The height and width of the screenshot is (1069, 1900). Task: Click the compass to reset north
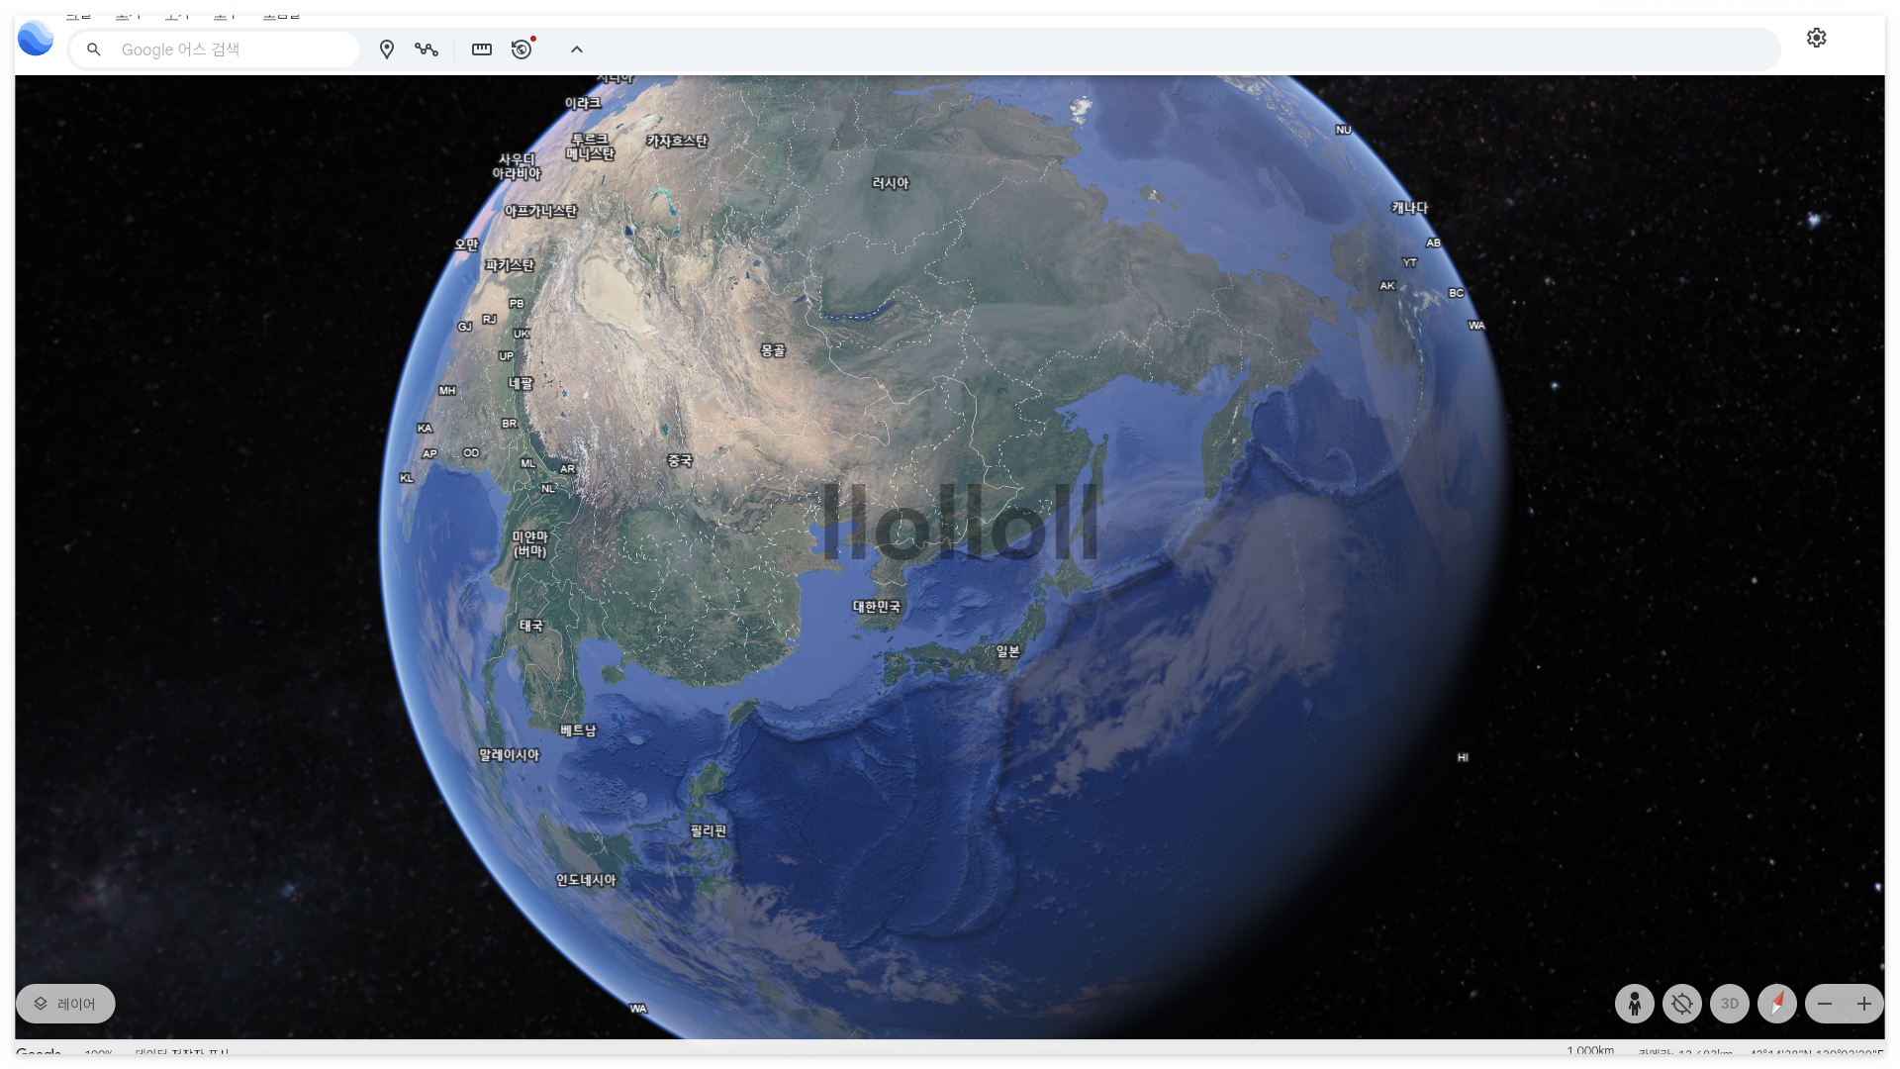(x=1777, y=1004)
